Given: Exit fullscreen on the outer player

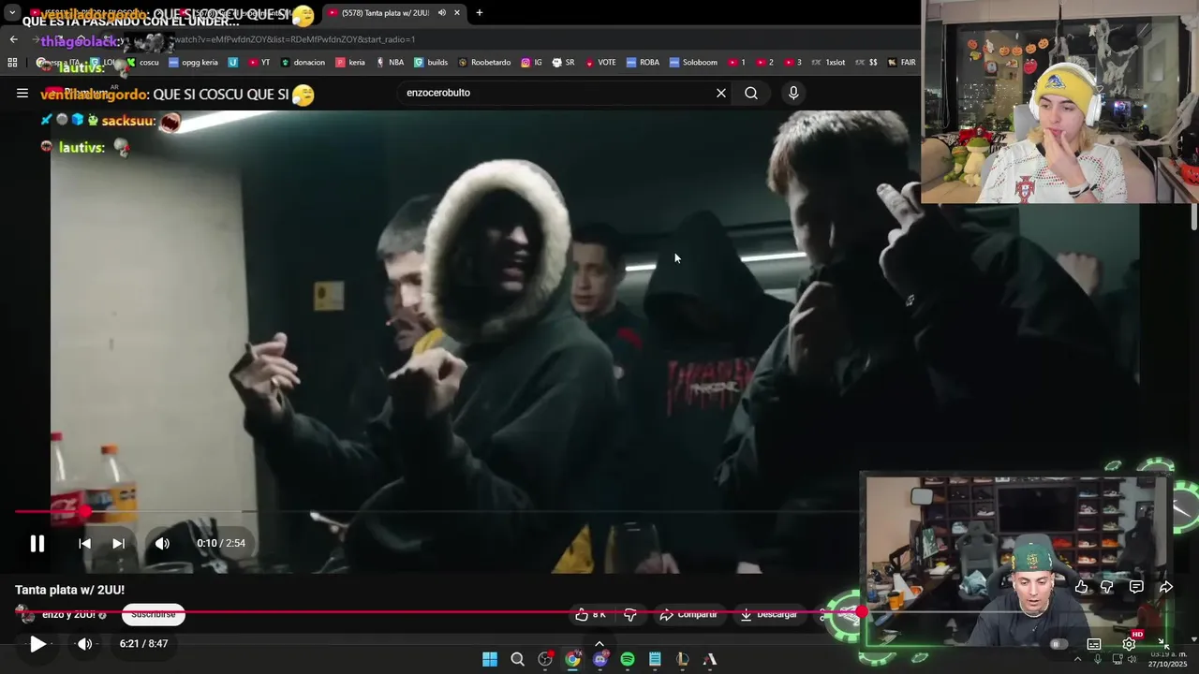Looking at the screenshot, I should click(x=1162, y=644).
